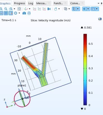Click the plane1 clip plane gizmo circle
103x115 pixels.
(22, 99)
